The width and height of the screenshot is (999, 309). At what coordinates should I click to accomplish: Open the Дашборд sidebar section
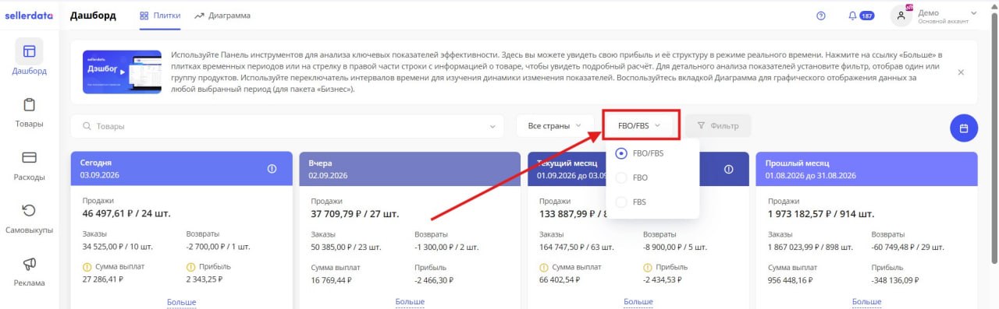coord(29,58)
